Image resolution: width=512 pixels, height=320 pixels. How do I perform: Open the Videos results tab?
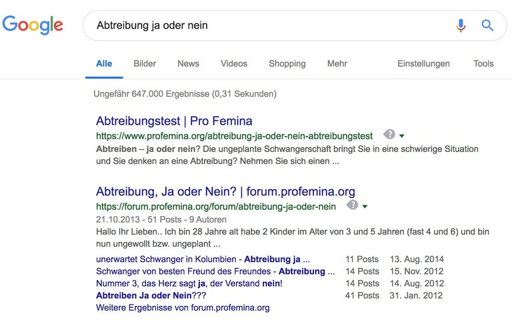click(234, 63)
